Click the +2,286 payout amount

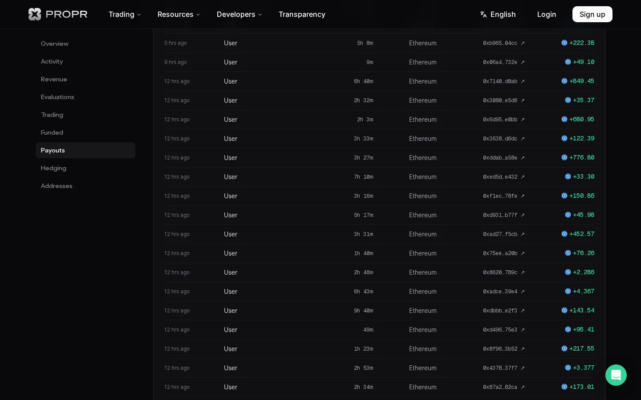pos(584,272)
